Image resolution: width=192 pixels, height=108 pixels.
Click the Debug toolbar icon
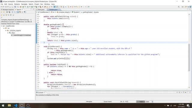click(x=28, y=7)
